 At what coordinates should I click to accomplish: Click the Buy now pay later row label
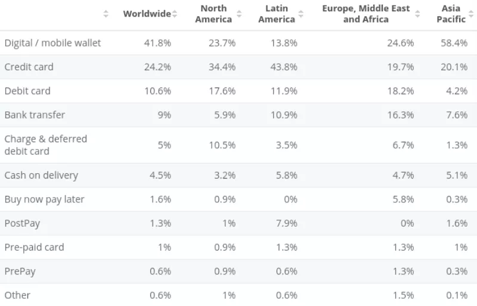coord(44,199)
